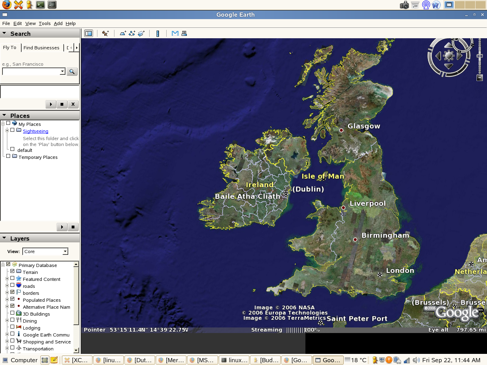Open the Sightseeing link in Places
Viewport: 487px width, 365px height.
(35, 131)
